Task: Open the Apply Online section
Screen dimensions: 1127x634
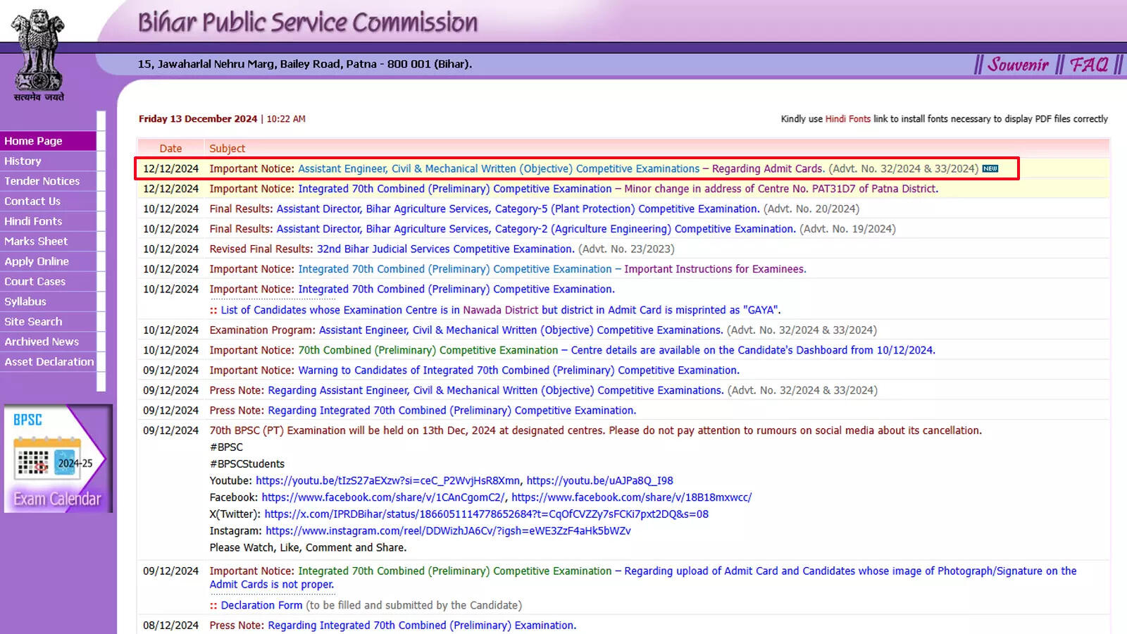Action: 37,261
